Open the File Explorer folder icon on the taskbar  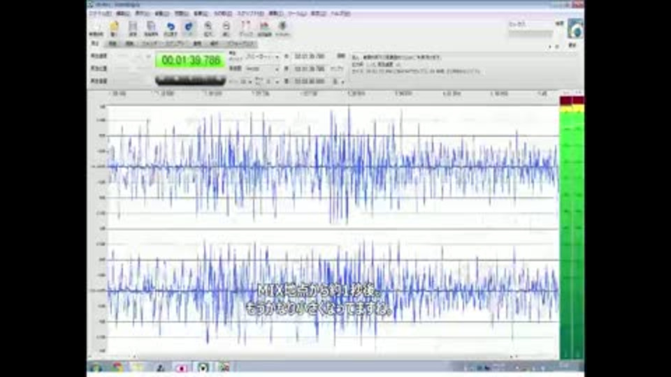138,368
